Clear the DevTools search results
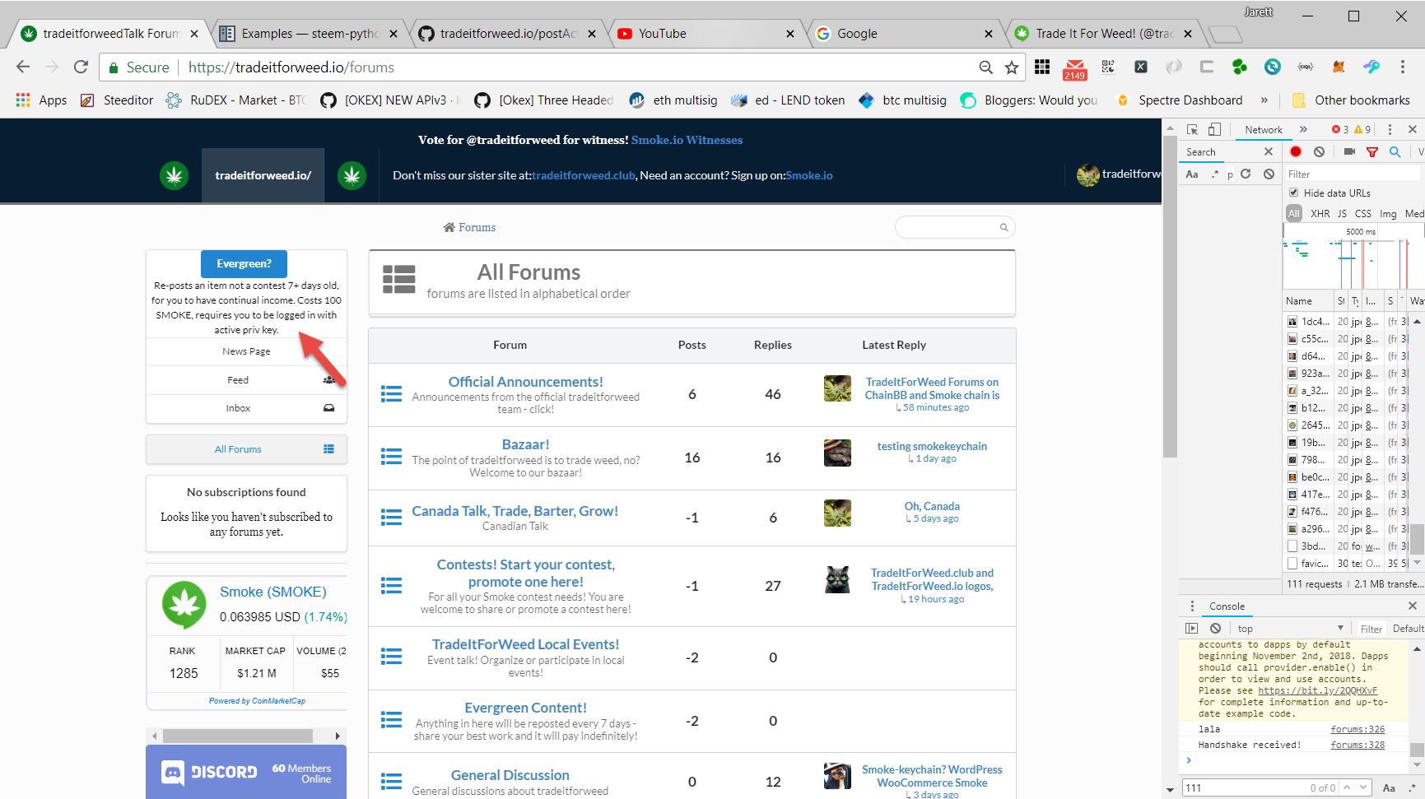The height and width of the screenshot is (799, 1425). (x=1269, y=174)
